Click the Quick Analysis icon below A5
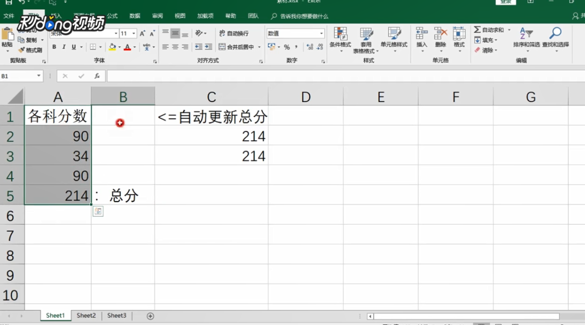 tap(98, 211)
